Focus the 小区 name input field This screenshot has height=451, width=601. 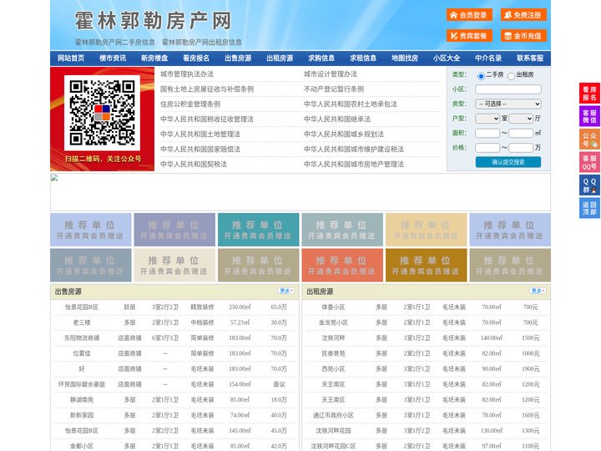click(508, 89)
